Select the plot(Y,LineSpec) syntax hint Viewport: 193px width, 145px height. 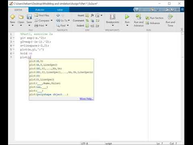(x=41, y=80)
